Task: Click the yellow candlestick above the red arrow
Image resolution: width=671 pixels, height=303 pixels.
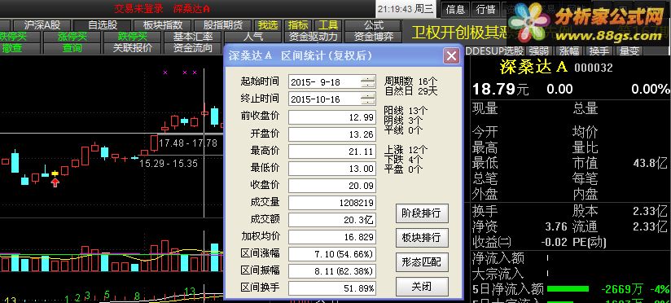Action: coord(55,173)
